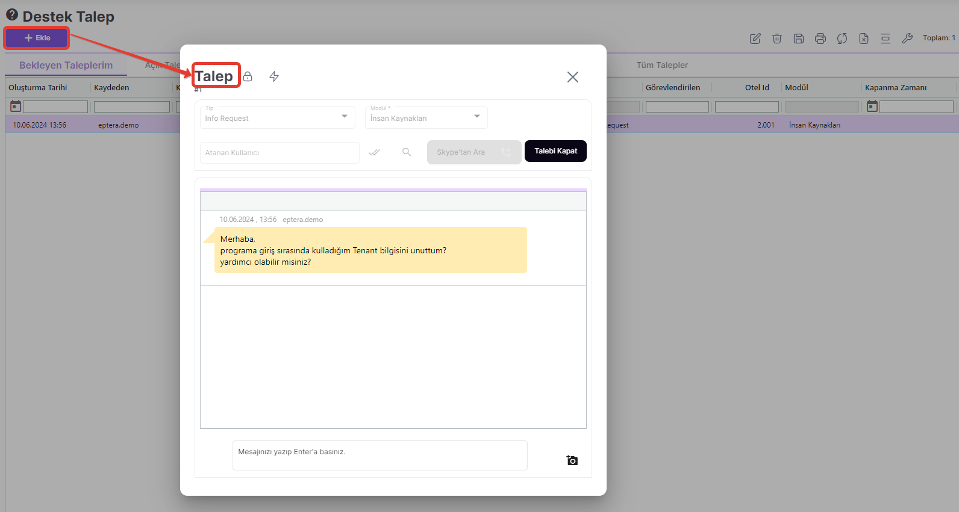The image size is (959, 512).
Task: Attach a screenshot with the camera icon
Action: click(x=572, y=460)
